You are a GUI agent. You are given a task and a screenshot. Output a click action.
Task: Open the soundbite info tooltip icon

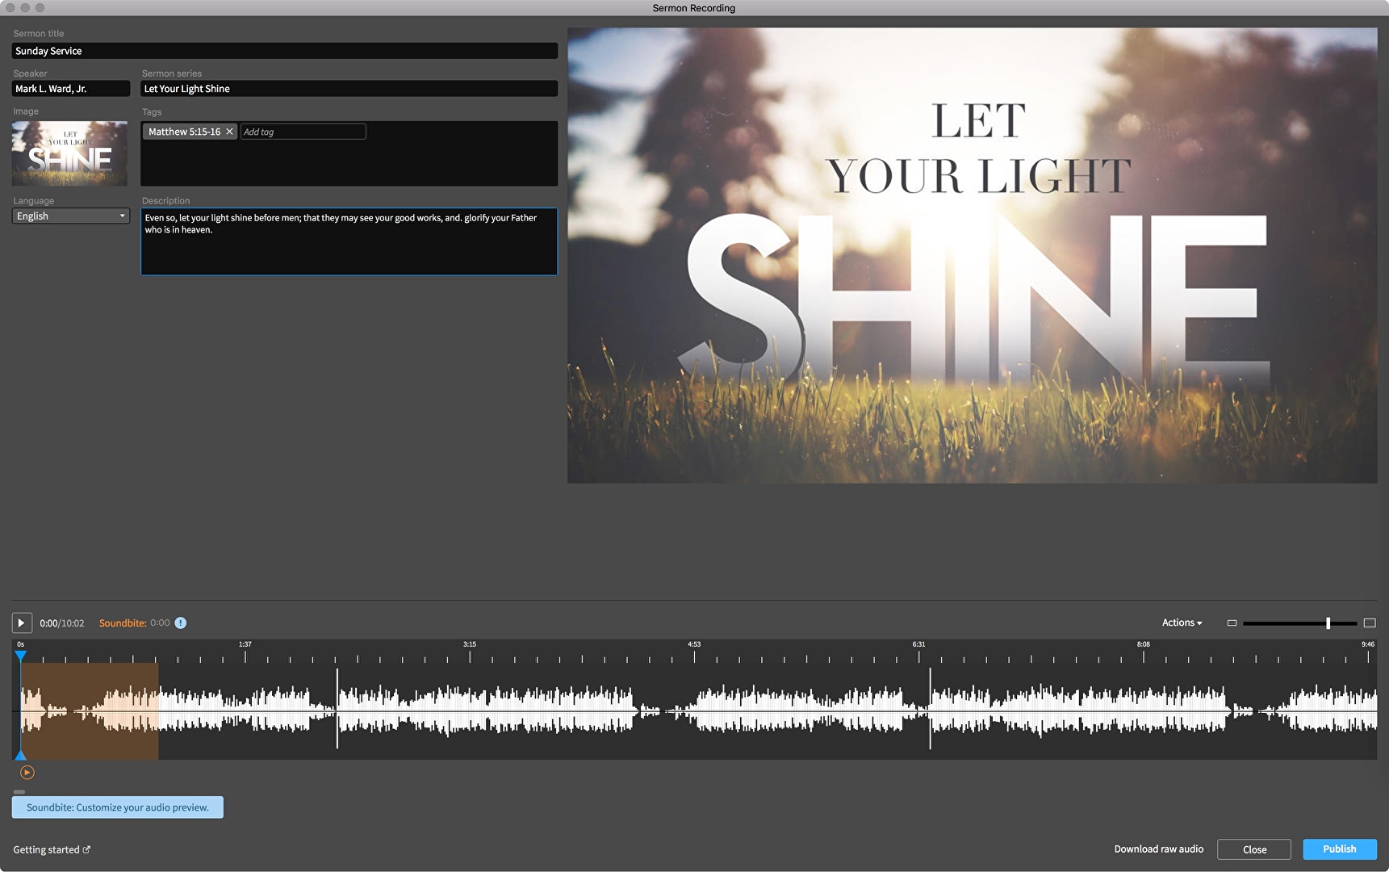[181, 623]
